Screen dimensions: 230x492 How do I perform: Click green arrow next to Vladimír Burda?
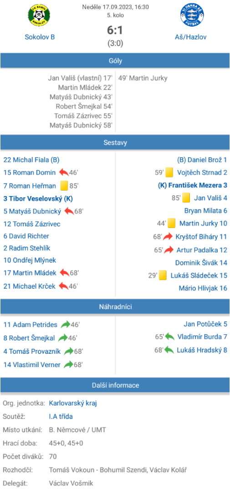pos(169,337)
